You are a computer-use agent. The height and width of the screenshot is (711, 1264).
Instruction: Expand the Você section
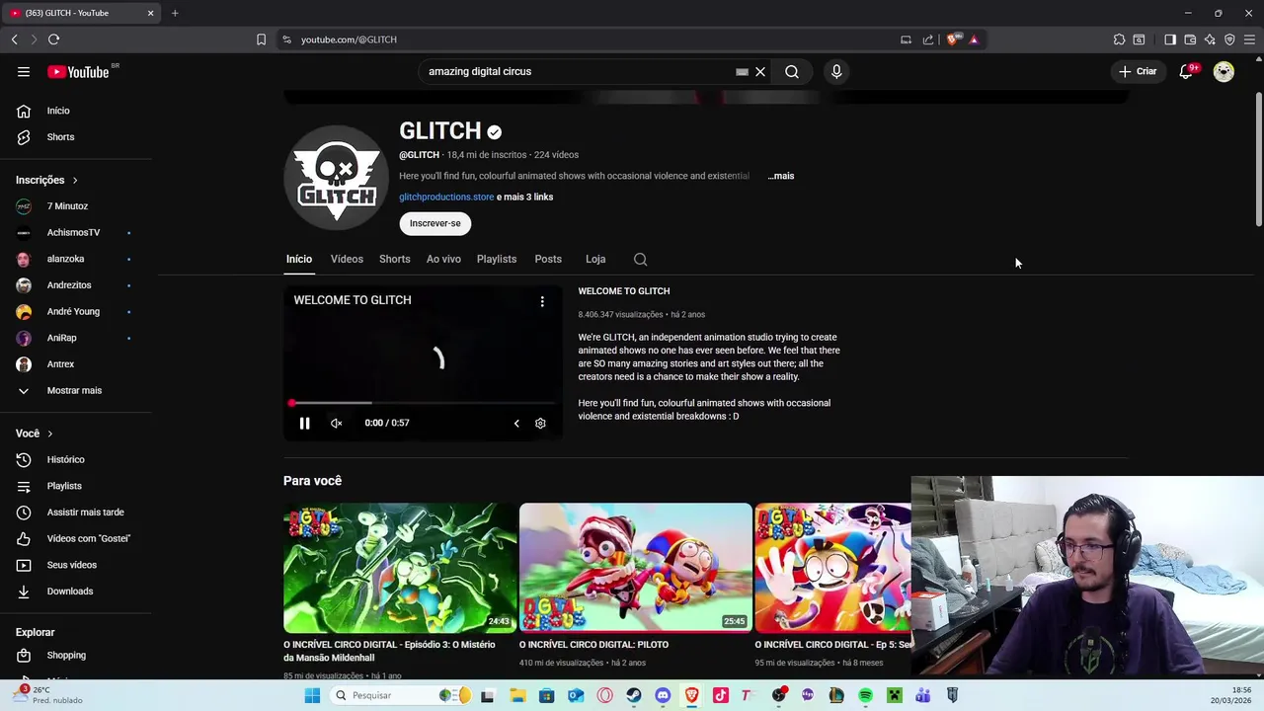point(35,434)
